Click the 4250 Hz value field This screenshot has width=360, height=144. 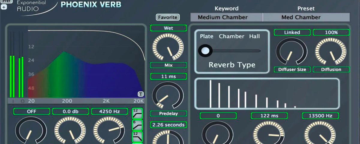(109, 111)
